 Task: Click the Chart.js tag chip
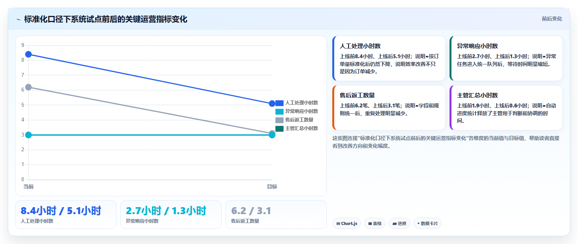(x=347, y=223)
